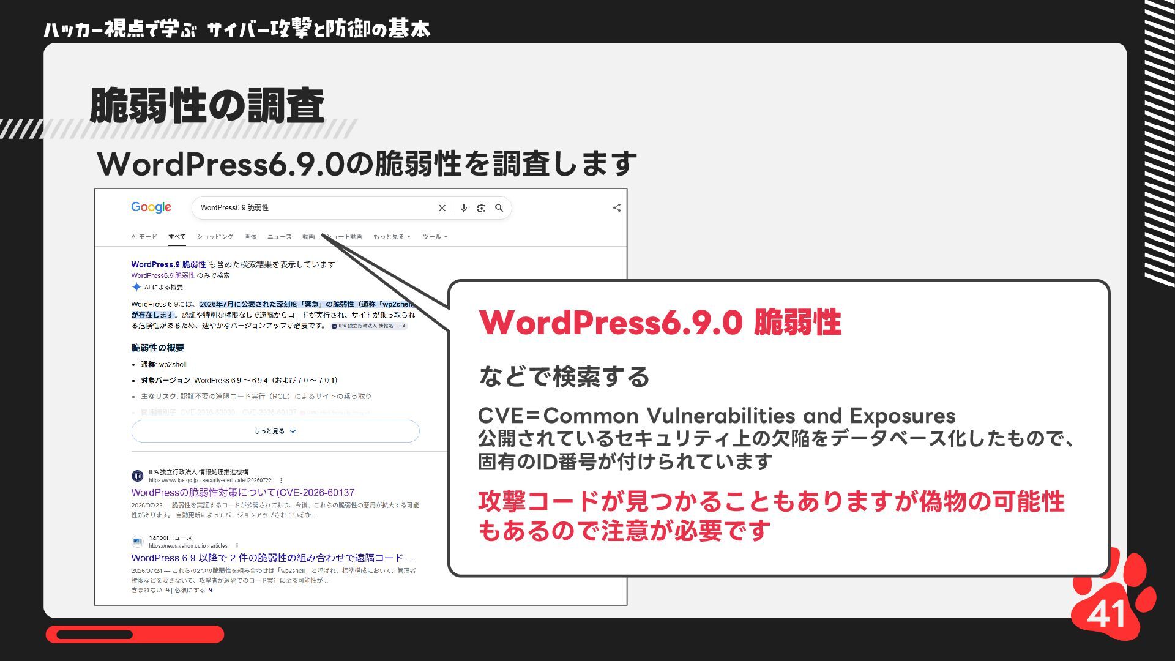
Task: Click the IPA site favicon
Action: coord(137,476)
